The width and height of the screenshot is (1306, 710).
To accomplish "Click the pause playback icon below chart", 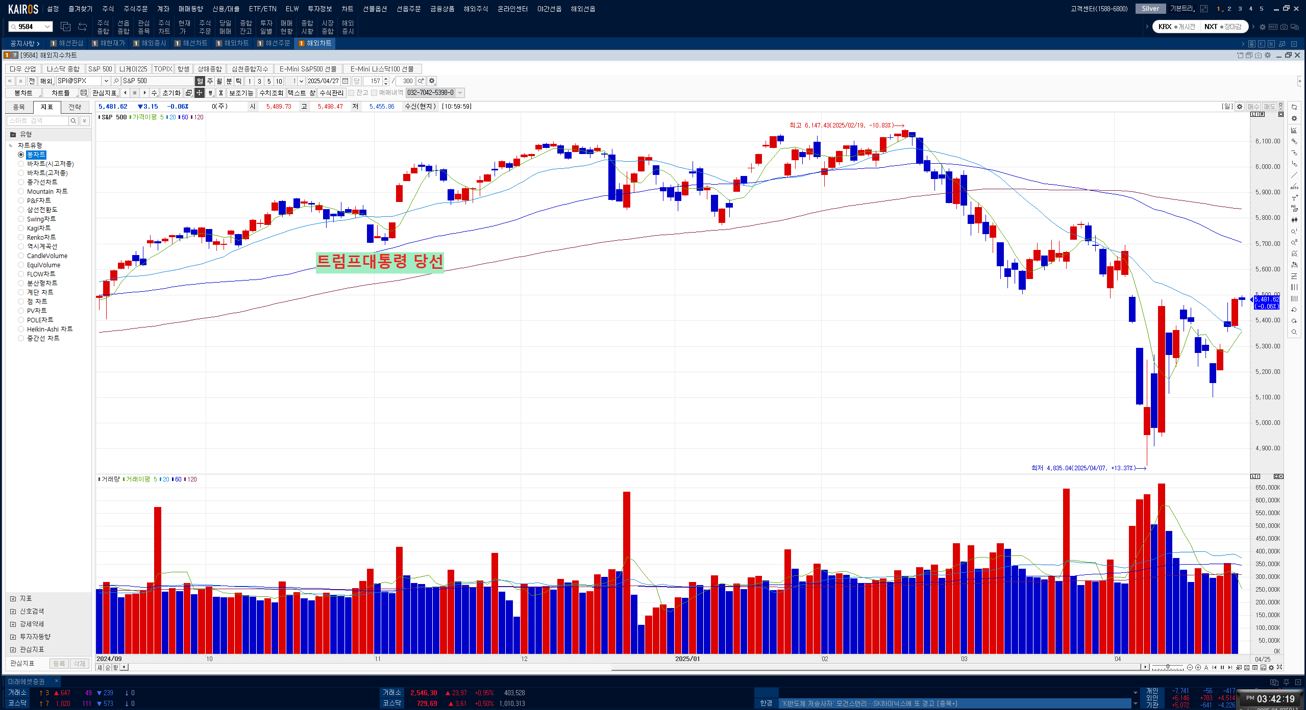I will [1222, 667].
